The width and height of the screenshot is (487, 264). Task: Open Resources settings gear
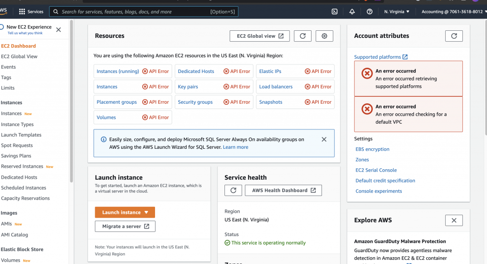pos(324,36)
